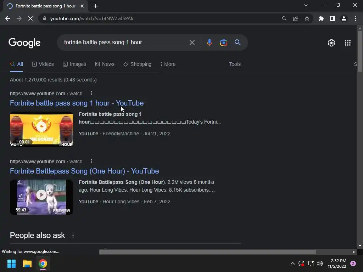Open the Extensions puzzle icon

tap(321, 18)
